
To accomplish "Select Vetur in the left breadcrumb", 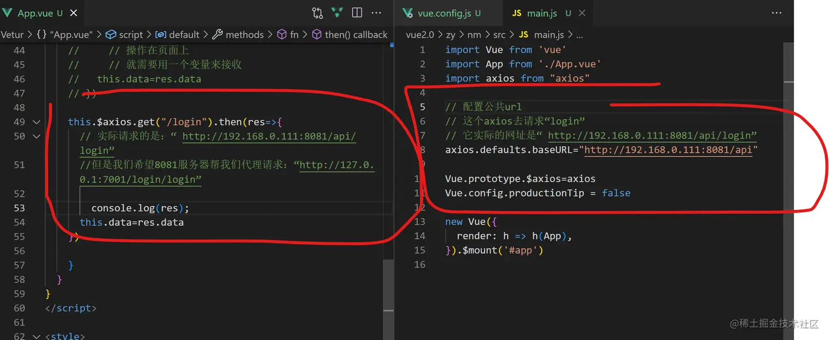I will tap(12, 34).
